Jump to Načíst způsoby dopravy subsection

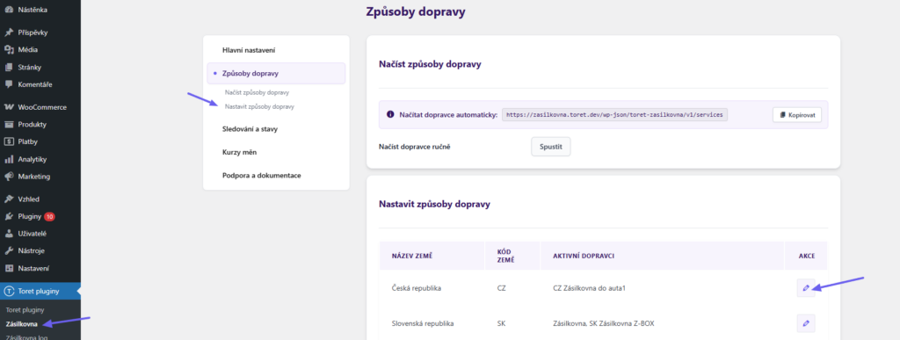(257, 92)
